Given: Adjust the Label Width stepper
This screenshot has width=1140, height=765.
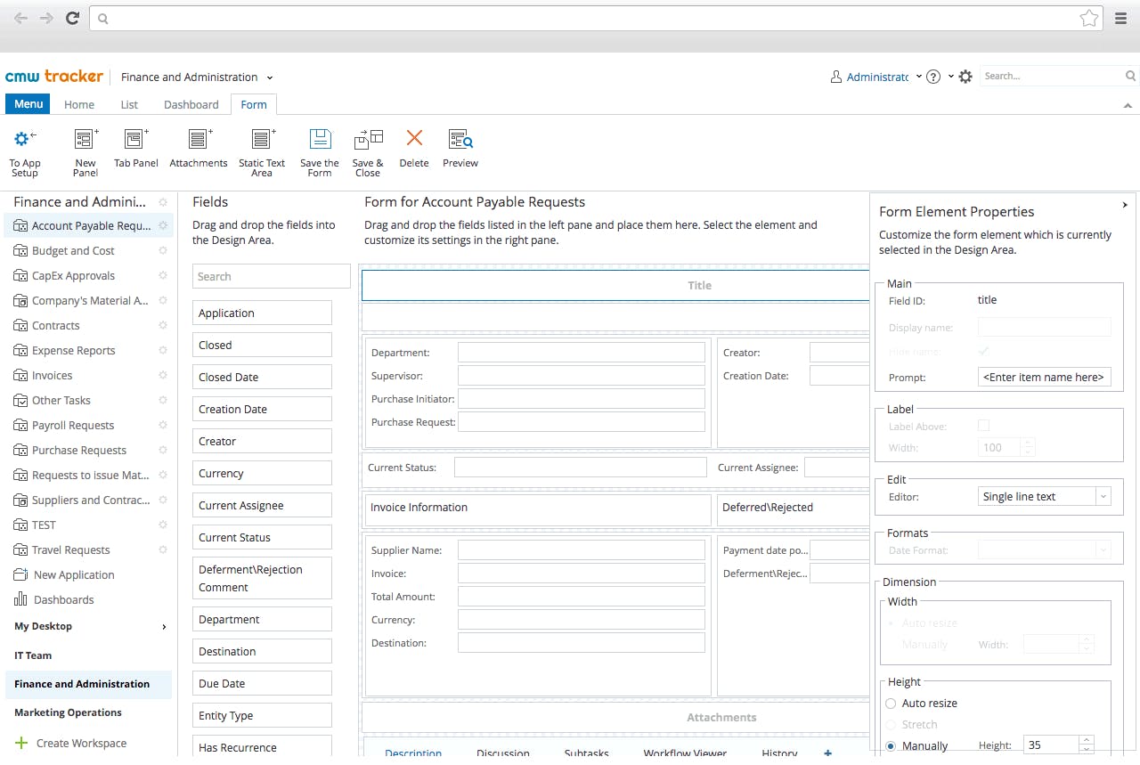Looking at the screenshot, I should [x=1029, y=448].
